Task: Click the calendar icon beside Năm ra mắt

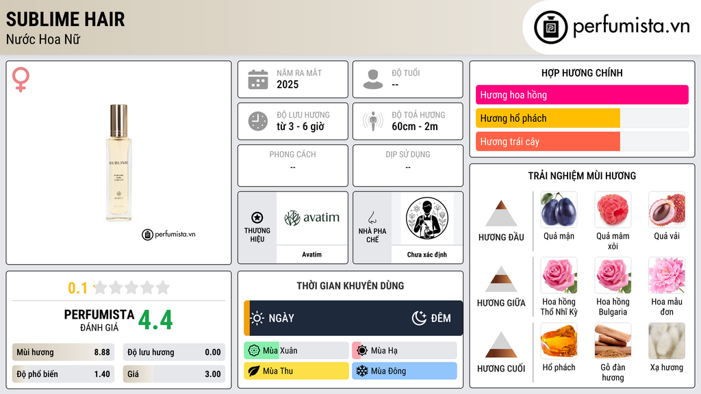Action: coord(258,79)
